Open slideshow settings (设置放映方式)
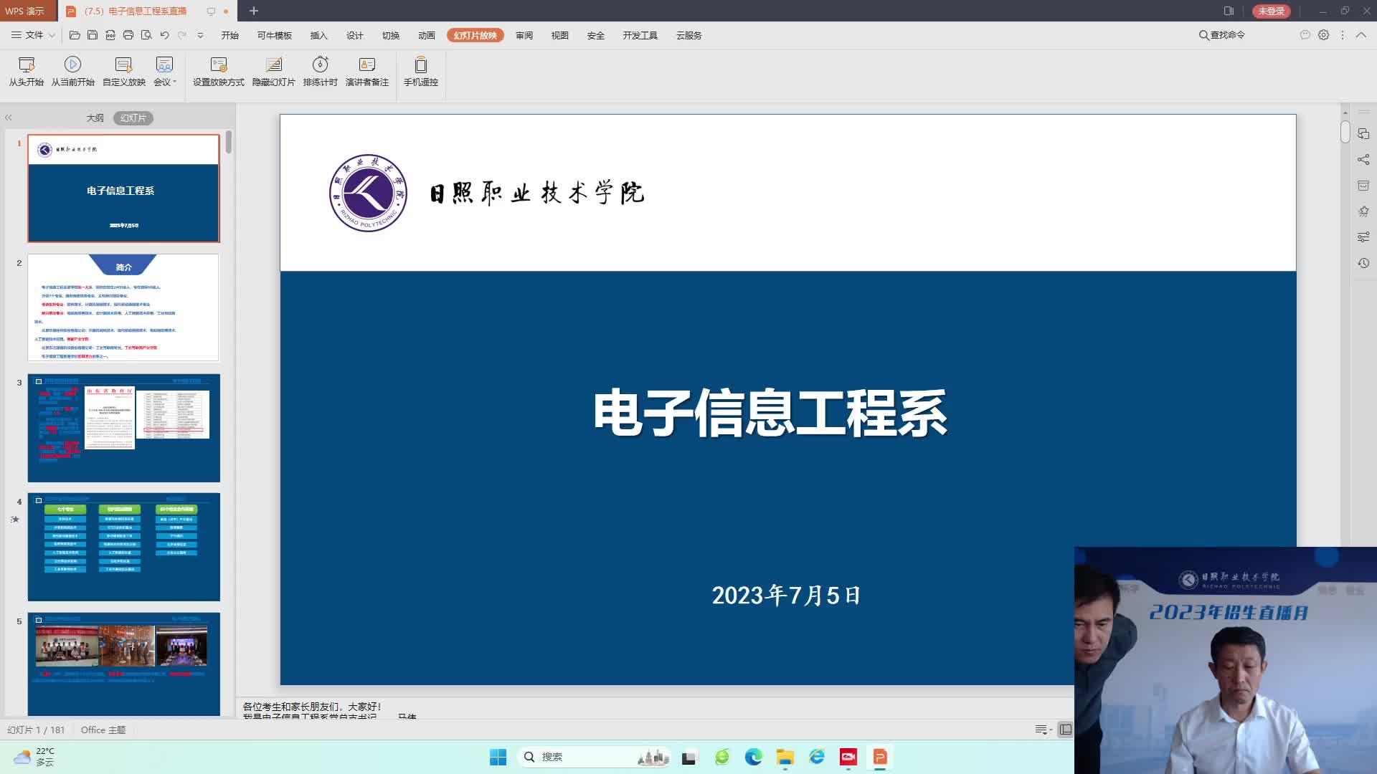The image size is (1377, 774). point(219,72)
